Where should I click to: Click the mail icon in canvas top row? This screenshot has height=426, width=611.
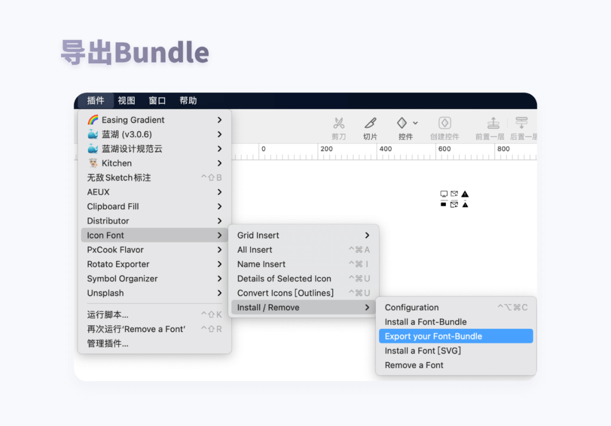(454, 193)
